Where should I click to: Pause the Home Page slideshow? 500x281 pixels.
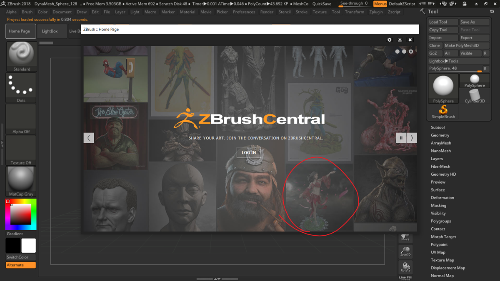[x=401, y=138]
